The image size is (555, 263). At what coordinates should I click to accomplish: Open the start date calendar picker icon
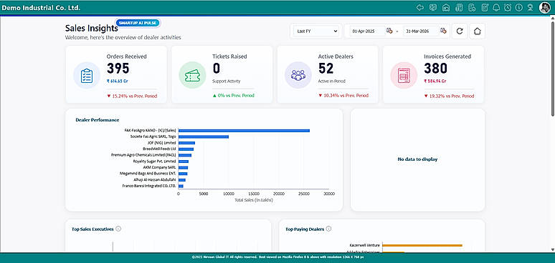pos(389,31)
